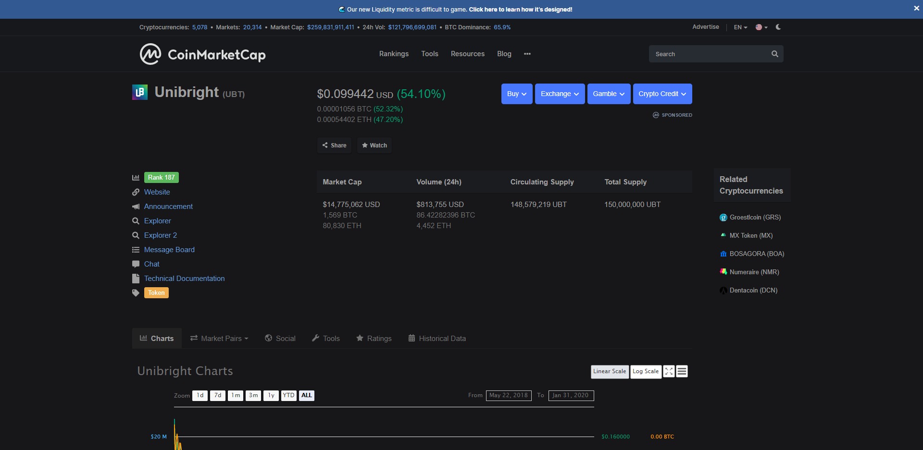Click the Advertise link
Image resolution: width=923 pixels, height=450 pixels.
click(706, 27)
